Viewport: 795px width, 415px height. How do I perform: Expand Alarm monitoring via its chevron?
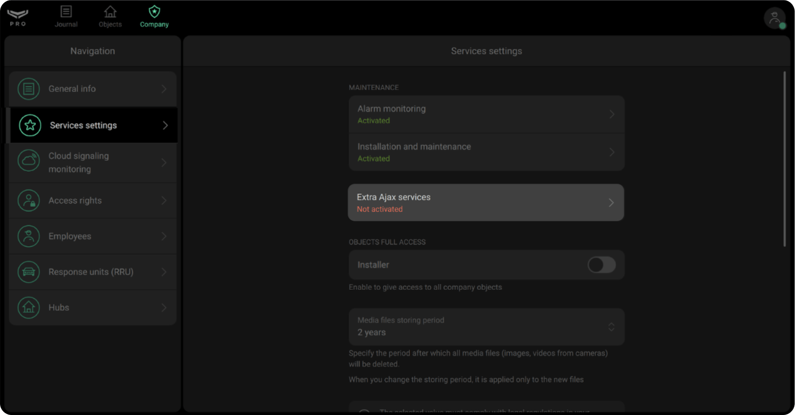click(611, 114)
